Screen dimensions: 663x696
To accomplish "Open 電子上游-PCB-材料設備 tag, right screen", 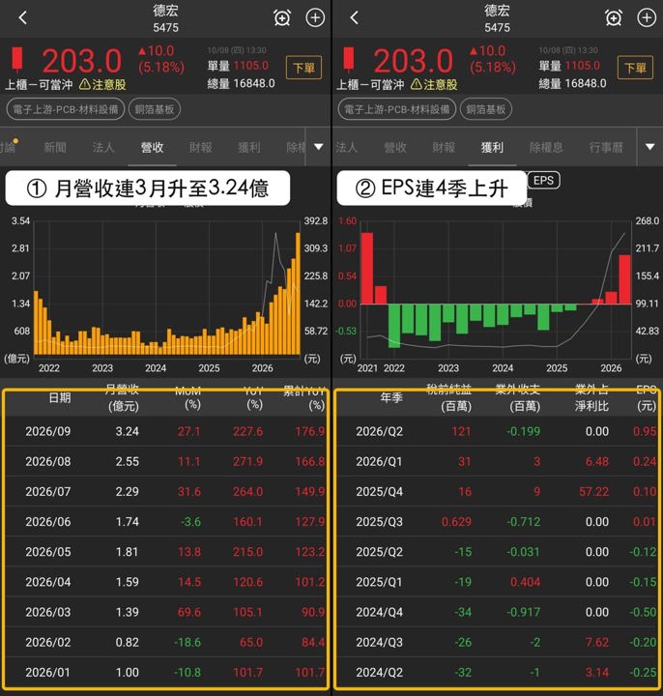I will point(397,109).
